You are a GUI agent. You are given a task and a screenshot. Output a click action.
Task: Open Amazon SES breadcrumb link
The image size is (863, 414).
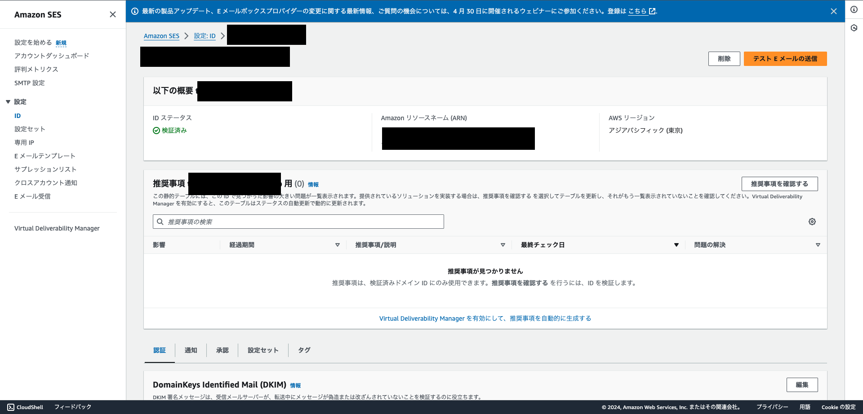[161, 36]
